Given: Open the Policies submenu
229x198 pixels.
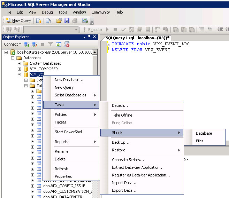Looking at the screenshot, I should (x=71, y=114).
